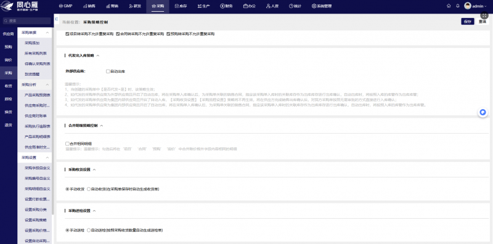Click the admin user avatar

click(468, 6)
